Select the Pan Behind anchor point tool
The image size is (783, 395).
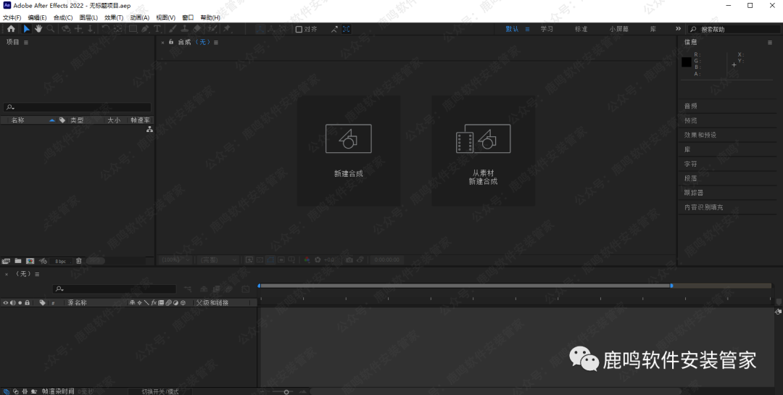pyautogui.click(x=118, y=29)
